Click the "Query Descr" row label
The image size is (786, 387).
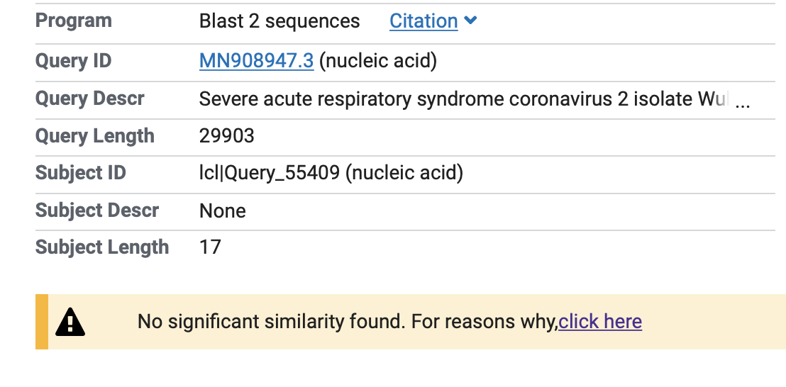coord(90,99)
